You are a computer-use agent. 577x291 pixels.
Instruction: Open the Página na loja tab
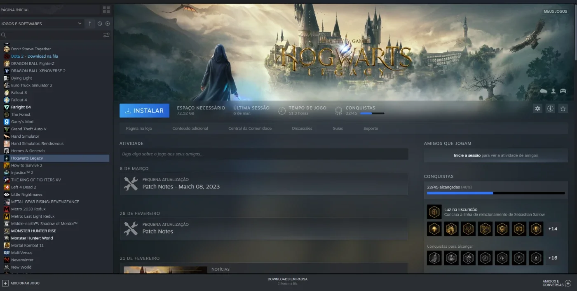[139, 128]
